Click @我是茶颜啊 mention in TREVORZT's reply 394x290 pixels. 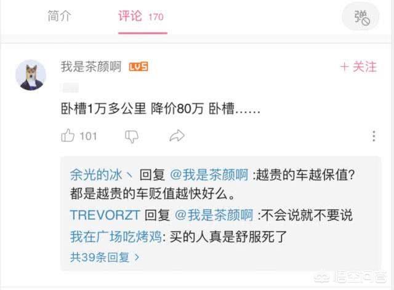tap(214, 215)
